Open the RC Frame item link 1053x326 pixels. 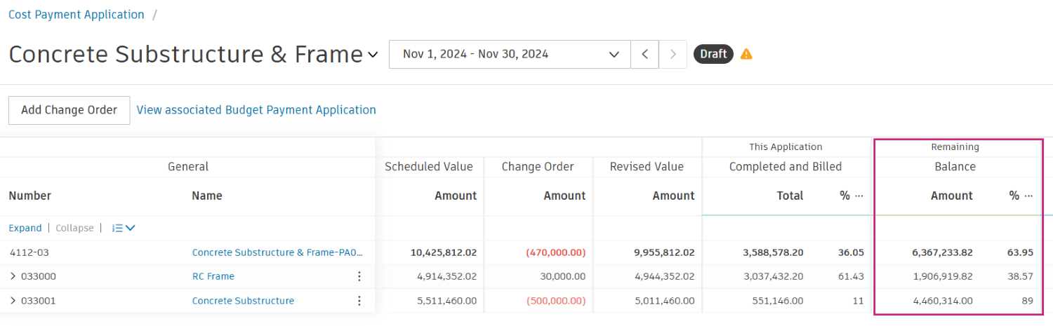[x=213, y=276]
